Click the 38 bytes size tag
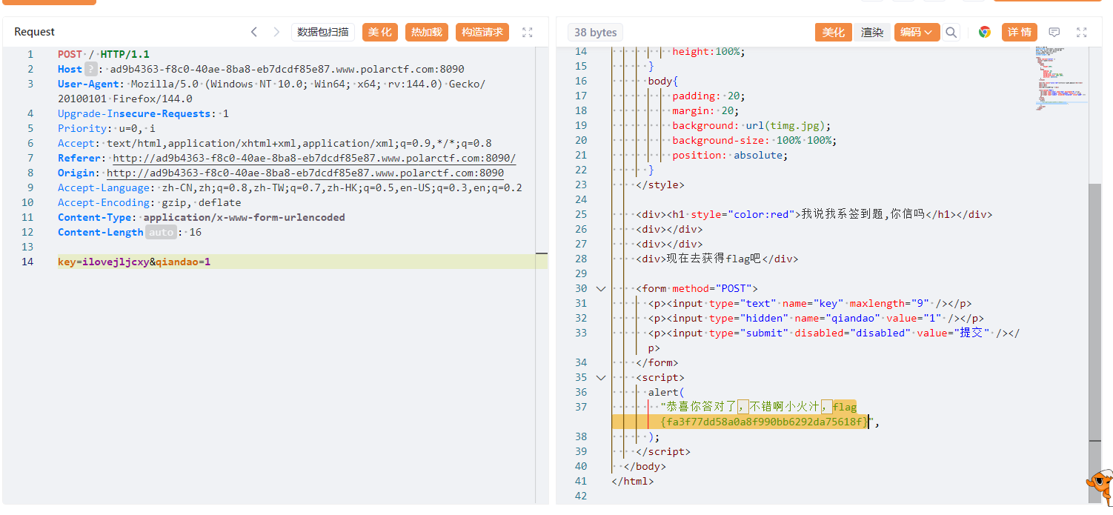The height and width of the screenshot is (515, 1113). click(595, 32)
